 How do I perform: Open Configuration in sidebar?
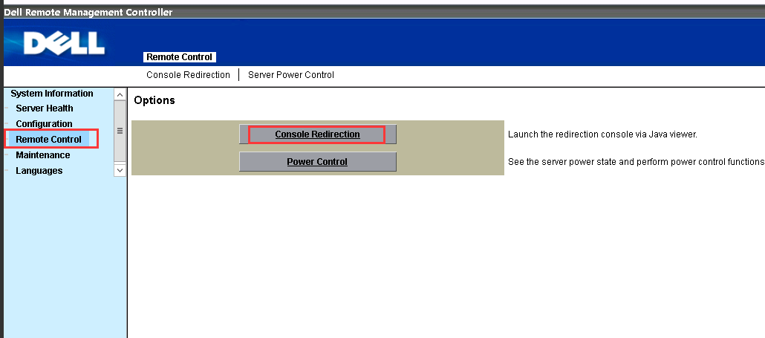44,124
